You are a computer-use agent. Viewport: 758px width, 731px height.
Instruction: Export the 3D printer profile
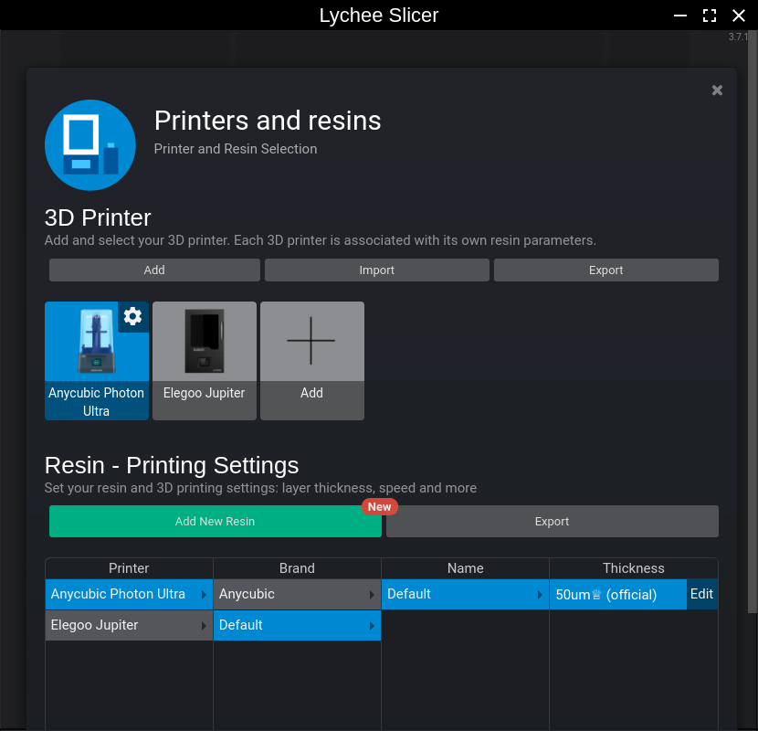605,270
